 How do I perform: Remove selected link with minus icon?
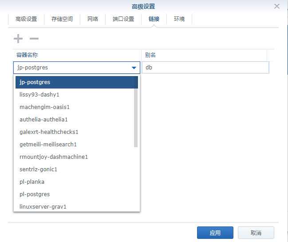click(x=34, y=39)
